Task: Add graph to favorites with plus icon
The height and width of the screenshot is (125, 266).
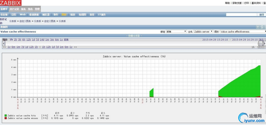Action: coord(258,27)
